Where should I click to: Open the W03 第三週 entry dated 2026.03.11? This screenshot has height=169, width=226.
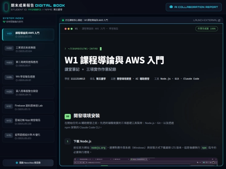(x=28, y=64)
